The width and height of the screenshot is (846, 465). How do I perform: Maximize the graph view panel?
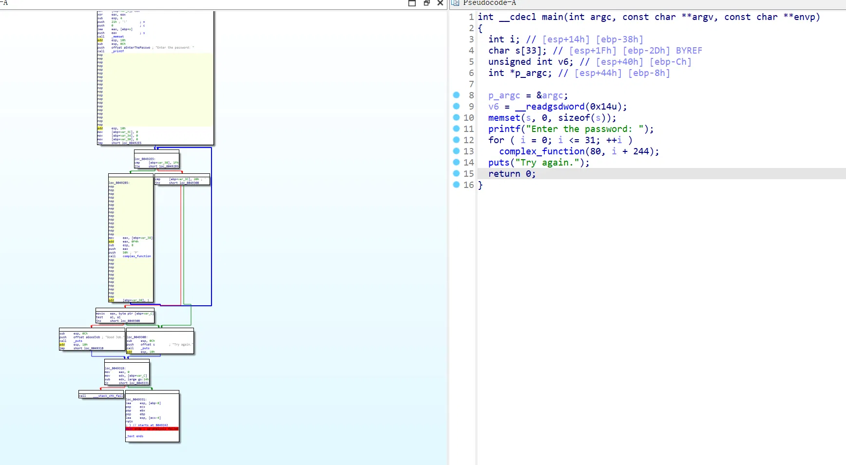click(x=412, y=3)
